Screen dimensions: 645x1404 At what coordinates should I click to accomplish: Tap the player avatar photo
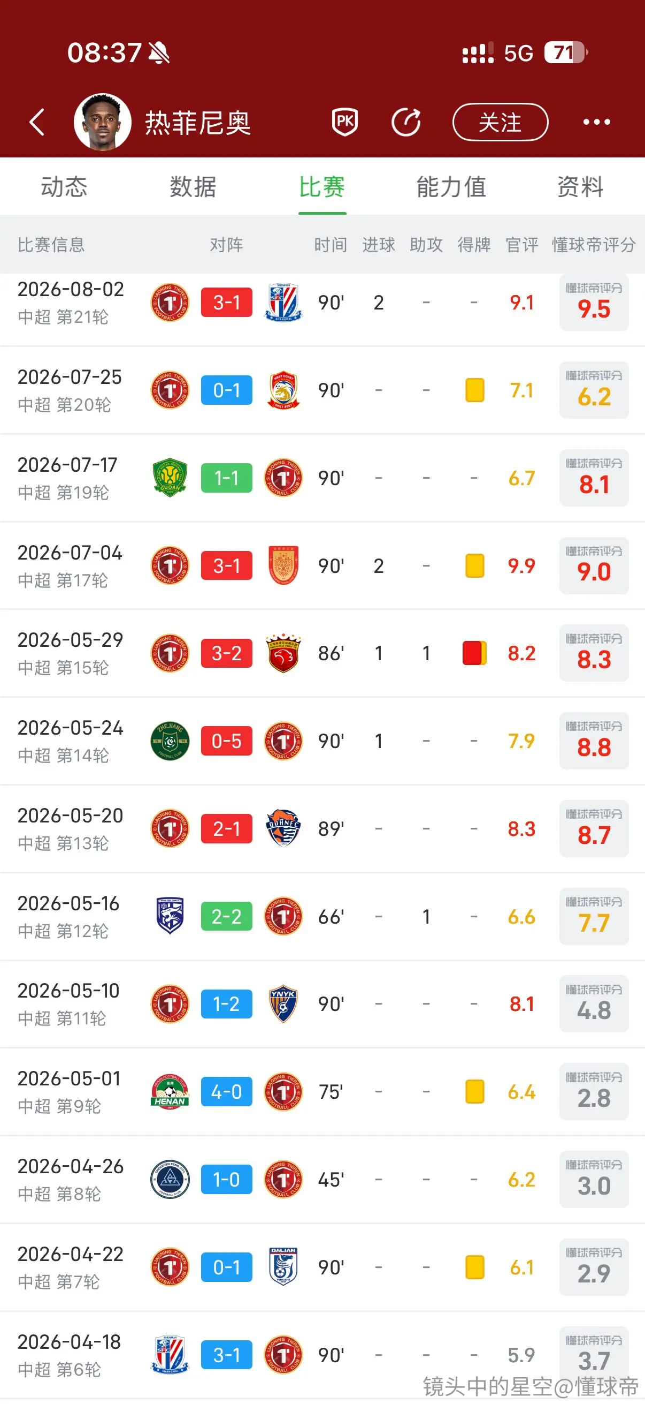pyautogui.click(x=102, y=122)
